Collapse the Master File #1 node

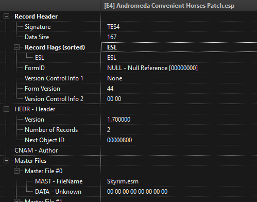tap(16, 200)
